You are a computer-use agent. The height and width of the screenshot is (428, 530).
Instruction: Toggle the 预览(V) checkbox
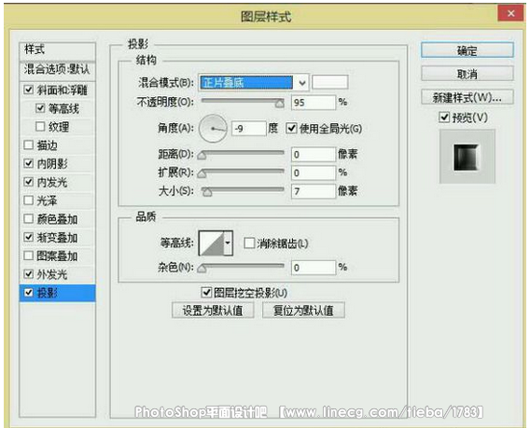(x=443, y=117)
